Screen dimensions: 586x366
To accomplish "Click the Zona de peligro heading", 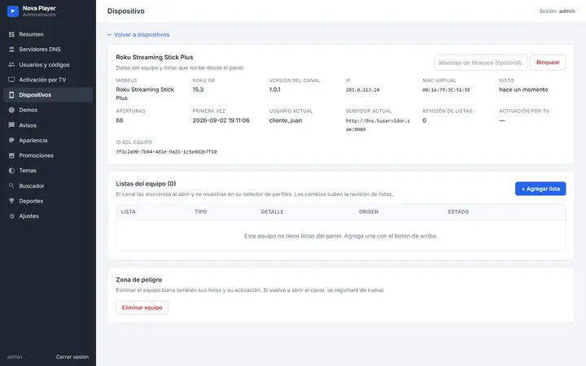I will 138,280.
